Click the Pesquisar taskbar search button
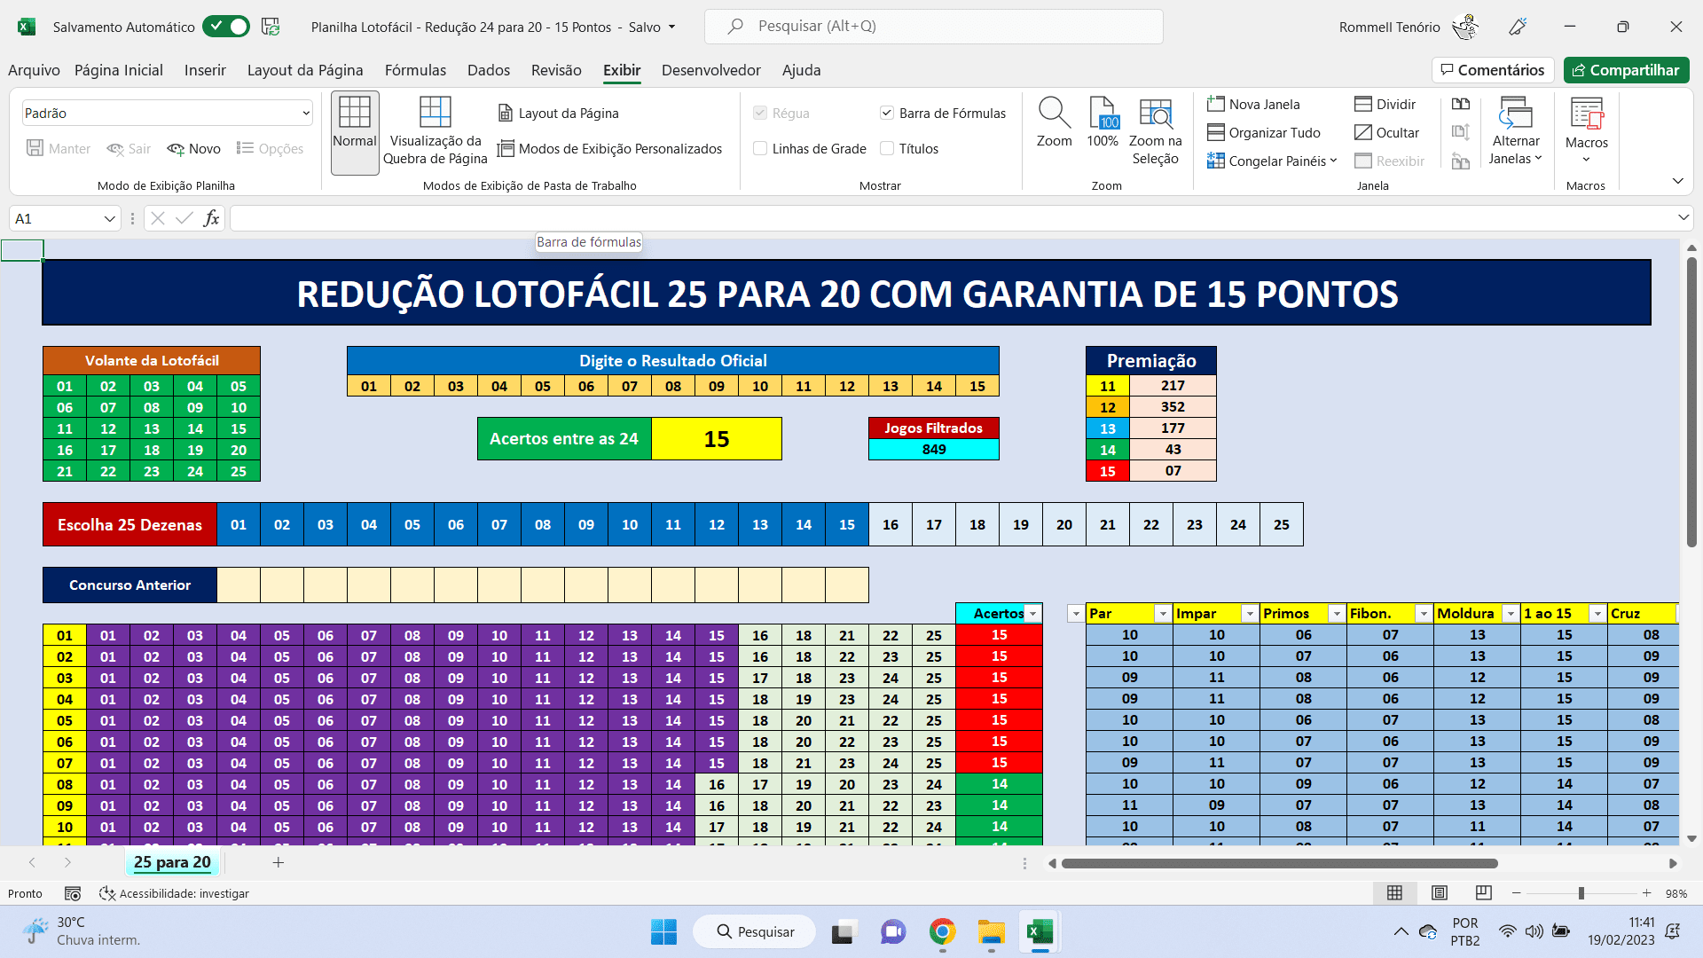Screen dimensions: 1703x958 [x=755, y=931]
